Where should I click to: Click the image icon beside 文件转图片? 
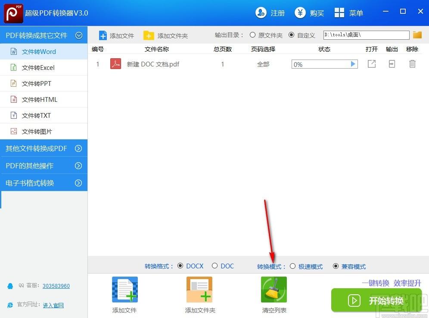coord(14,131)
